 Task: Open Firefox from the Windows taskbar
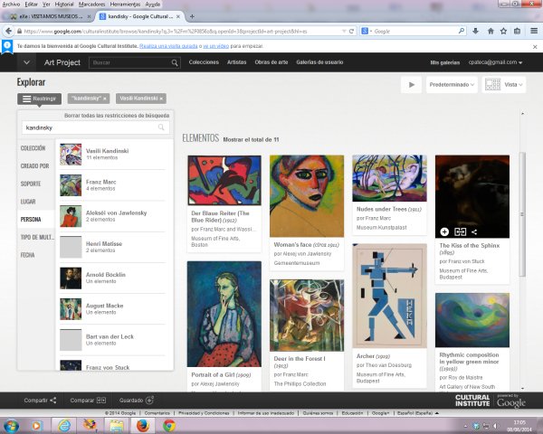click(x=141, y=424)
